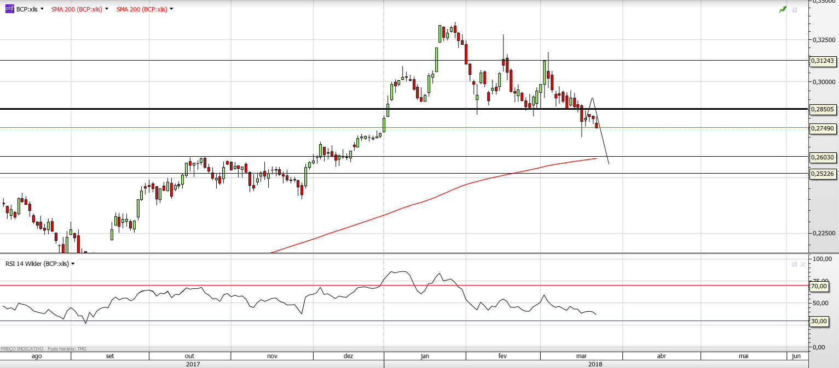Click the 'abr' month on time axis
839x368 pixels.
pos(661,356)
